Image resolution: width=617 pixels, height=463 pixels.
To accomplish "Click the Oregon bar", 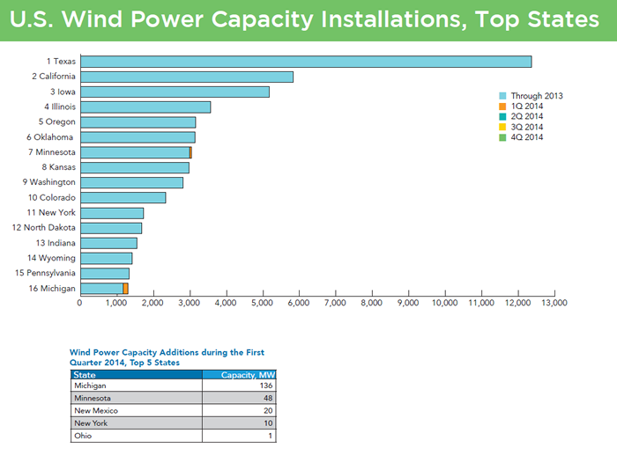I will [x=138, y=122].
